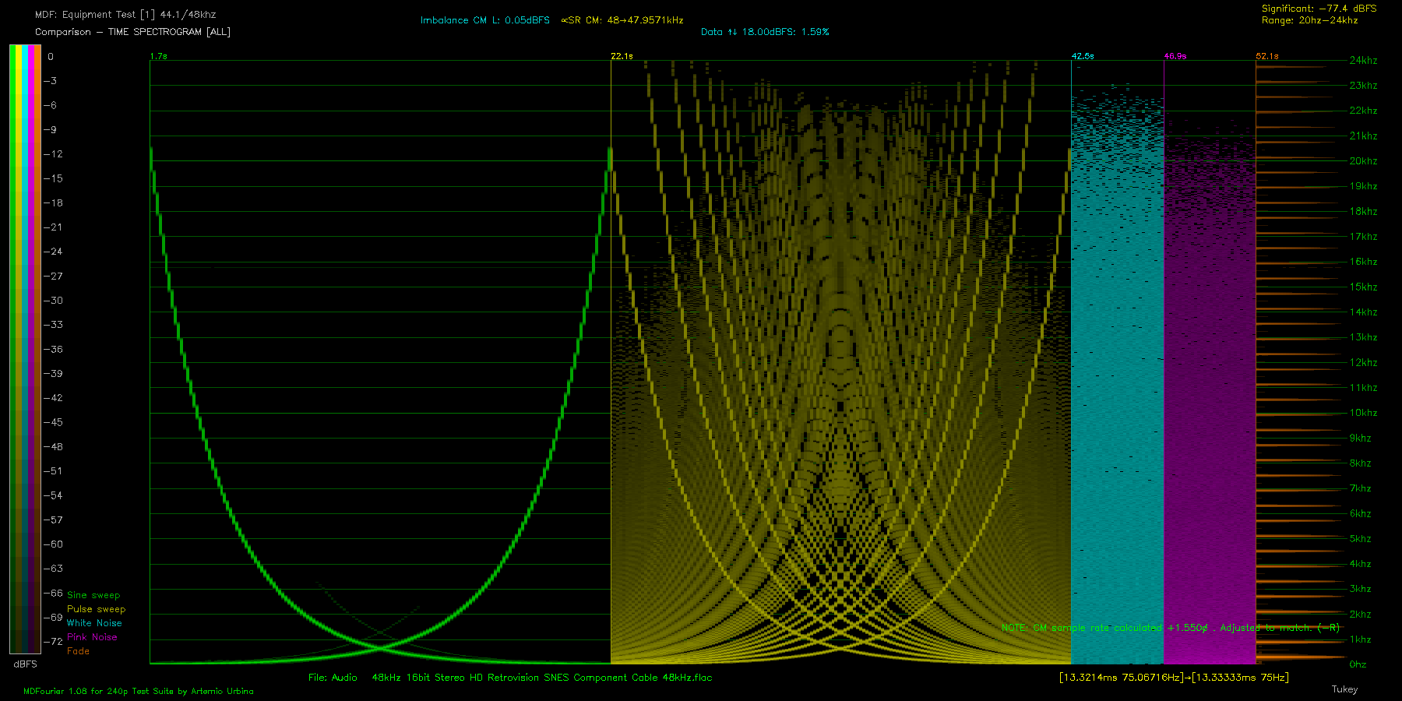Viewport: 1402px width, 701px height.
Task: Click the Tukey window label
Action: [x=1344, y=689]
